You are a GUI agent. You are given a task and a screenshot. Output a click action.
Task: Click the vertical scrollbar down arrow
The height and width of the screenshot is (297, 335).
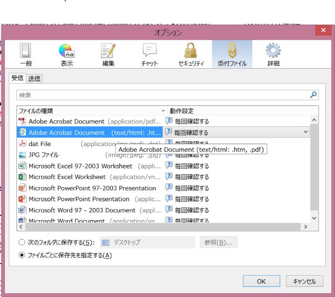click(x=314, y=218)
